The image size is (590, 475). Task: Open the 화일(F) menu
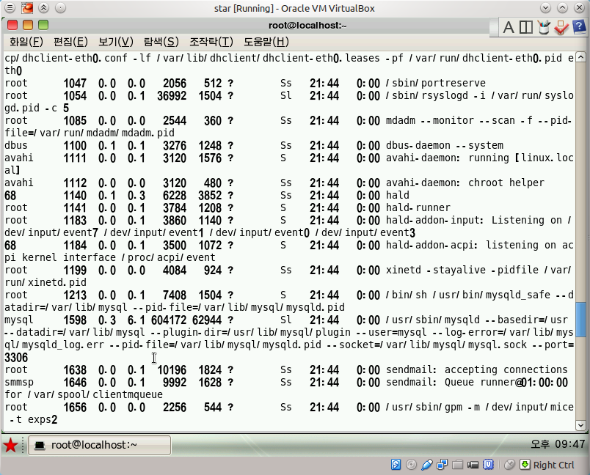pyautogui.click(x=26, y=41)
